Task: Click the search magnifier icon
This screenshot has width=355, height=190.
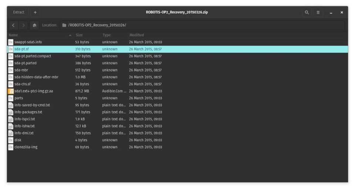Action: point(307,13)
